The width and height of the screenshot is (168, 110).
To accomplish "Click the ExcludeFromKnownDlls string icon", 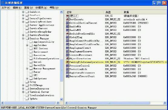I will tap(67, 34).
